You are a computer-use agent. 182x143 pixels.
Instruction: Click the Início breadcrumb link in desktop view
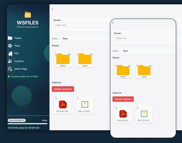(x=54, y=39)
